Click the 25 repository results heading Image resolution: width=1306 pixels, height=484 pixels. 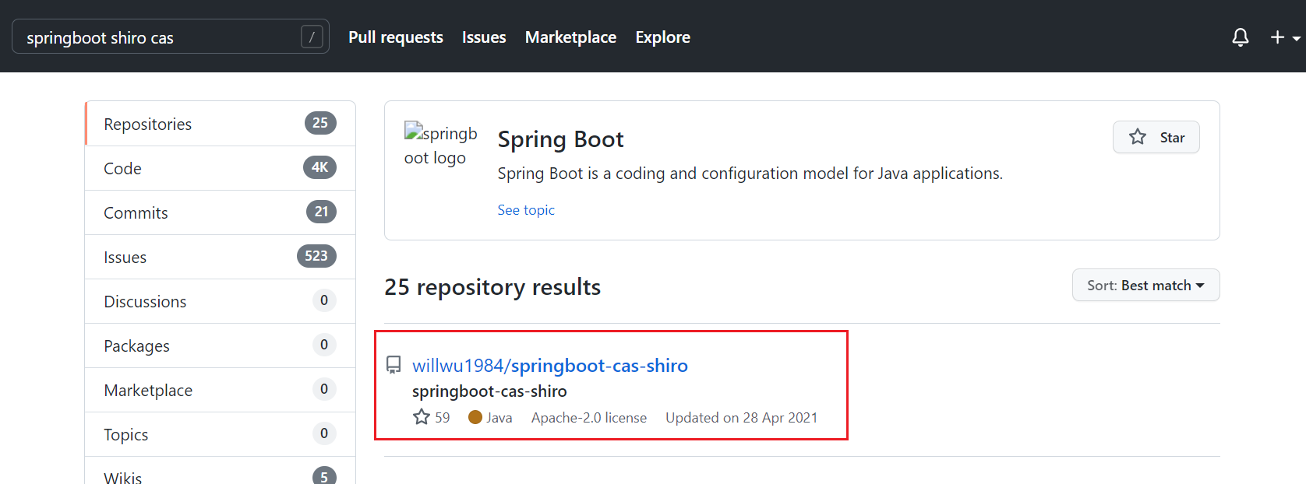(x=492, y=287)
